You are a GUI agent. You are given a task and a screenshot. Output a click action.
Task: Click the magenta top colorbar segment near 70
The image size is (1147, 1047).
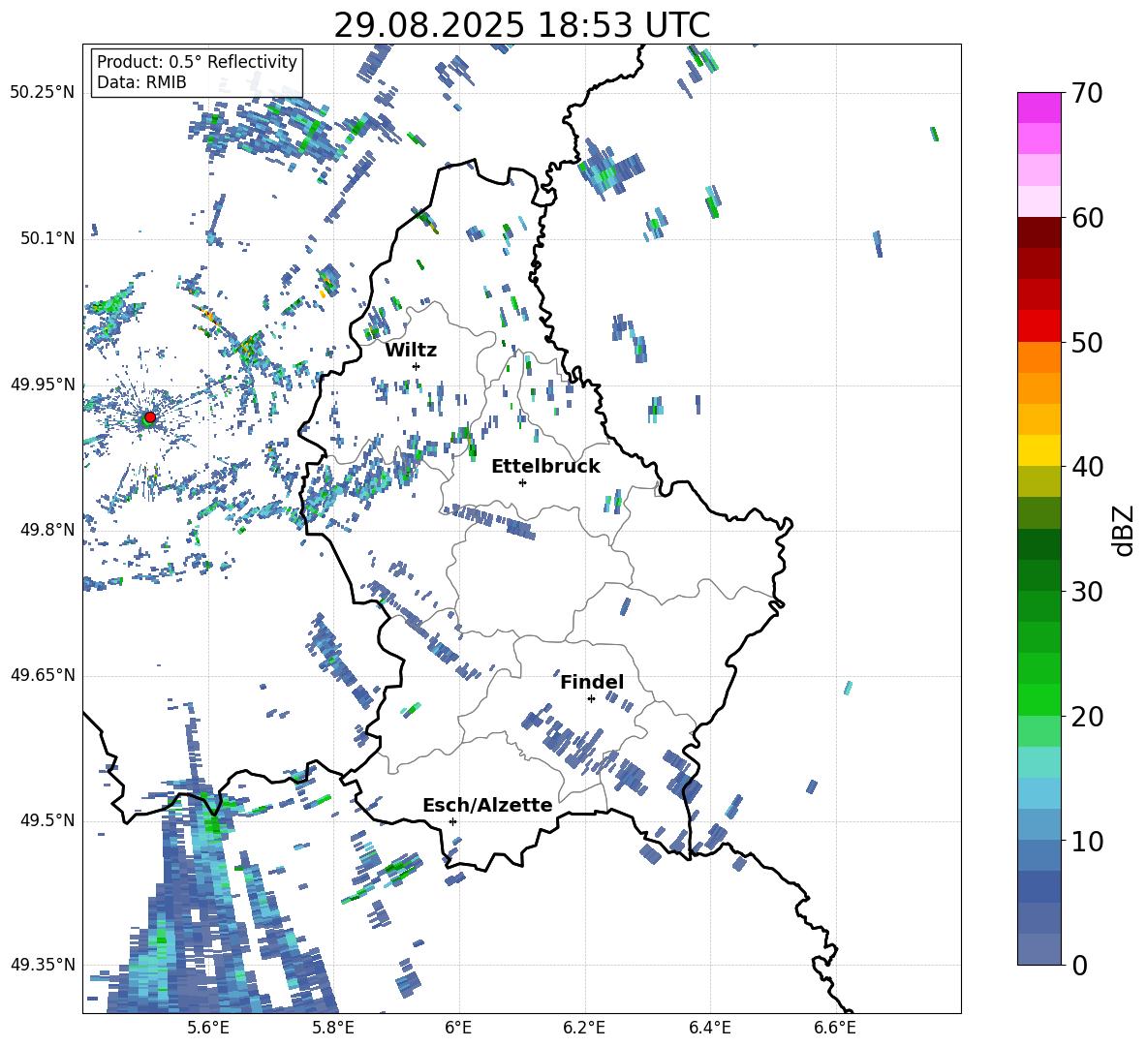[1038, 108]
